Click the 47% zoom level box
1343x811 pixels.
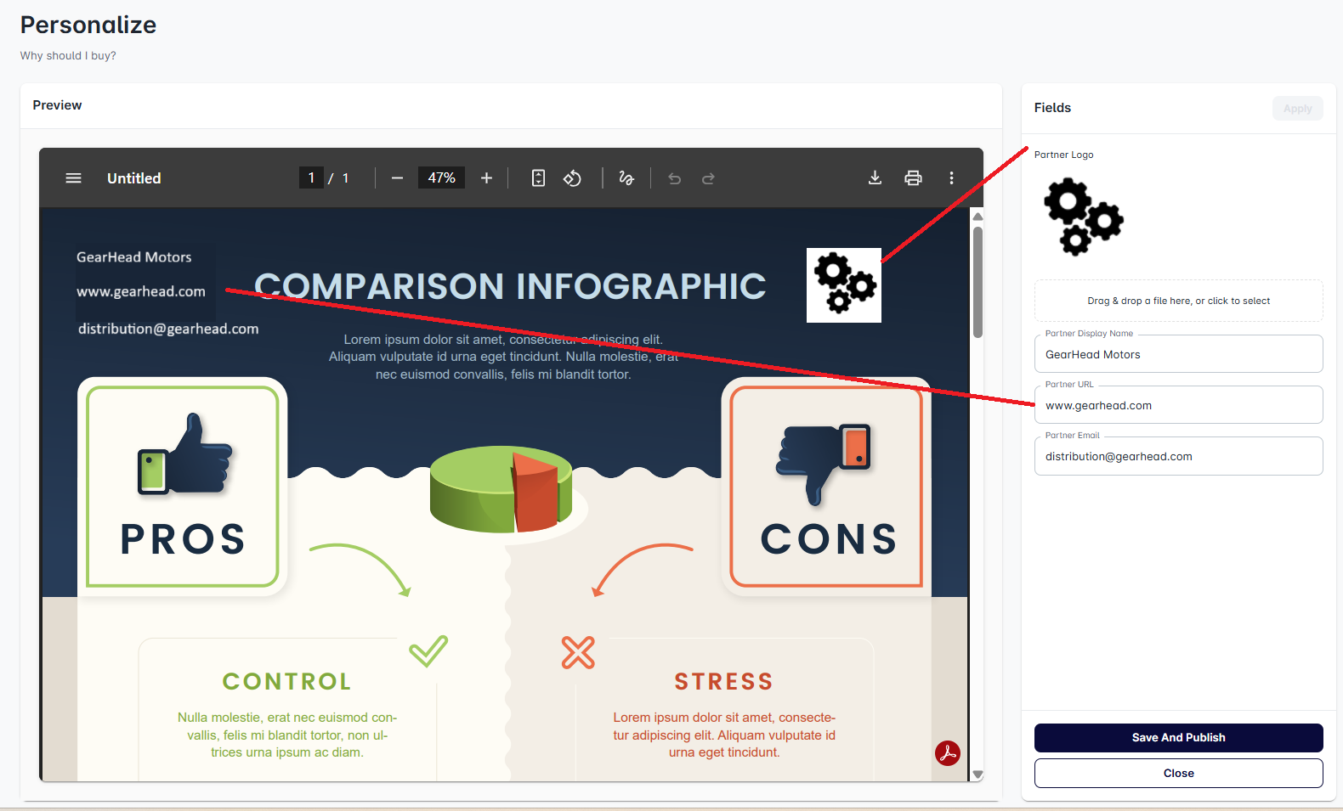tap(441, 178)
